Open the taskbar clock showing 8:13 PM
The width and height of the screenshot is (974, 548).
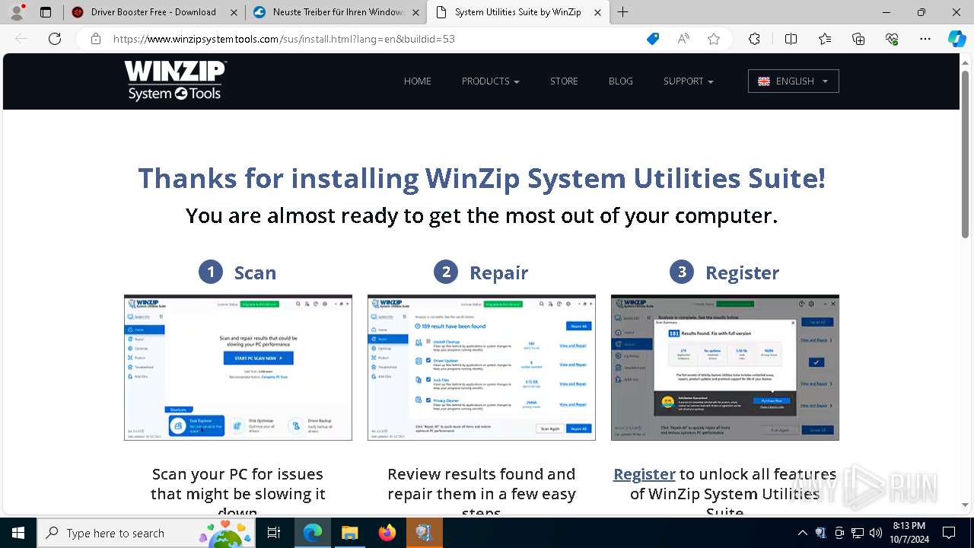coord(909,533)
